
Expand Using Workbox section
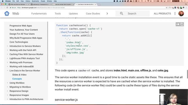pos(7,83)
